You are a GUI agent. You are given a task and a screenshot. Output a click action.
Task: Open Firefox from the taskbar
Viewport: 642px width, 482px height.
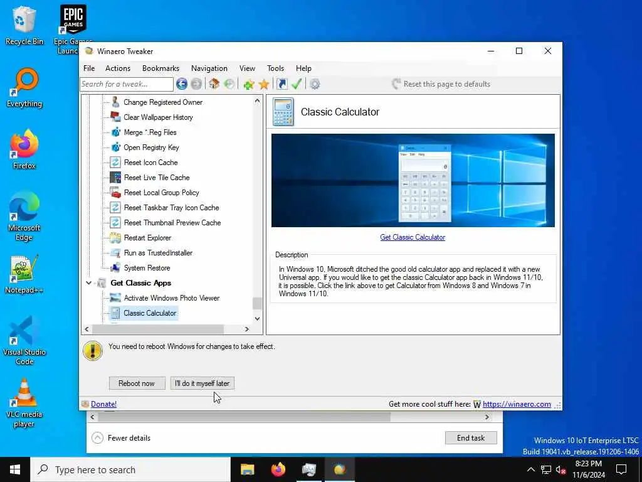278,469
